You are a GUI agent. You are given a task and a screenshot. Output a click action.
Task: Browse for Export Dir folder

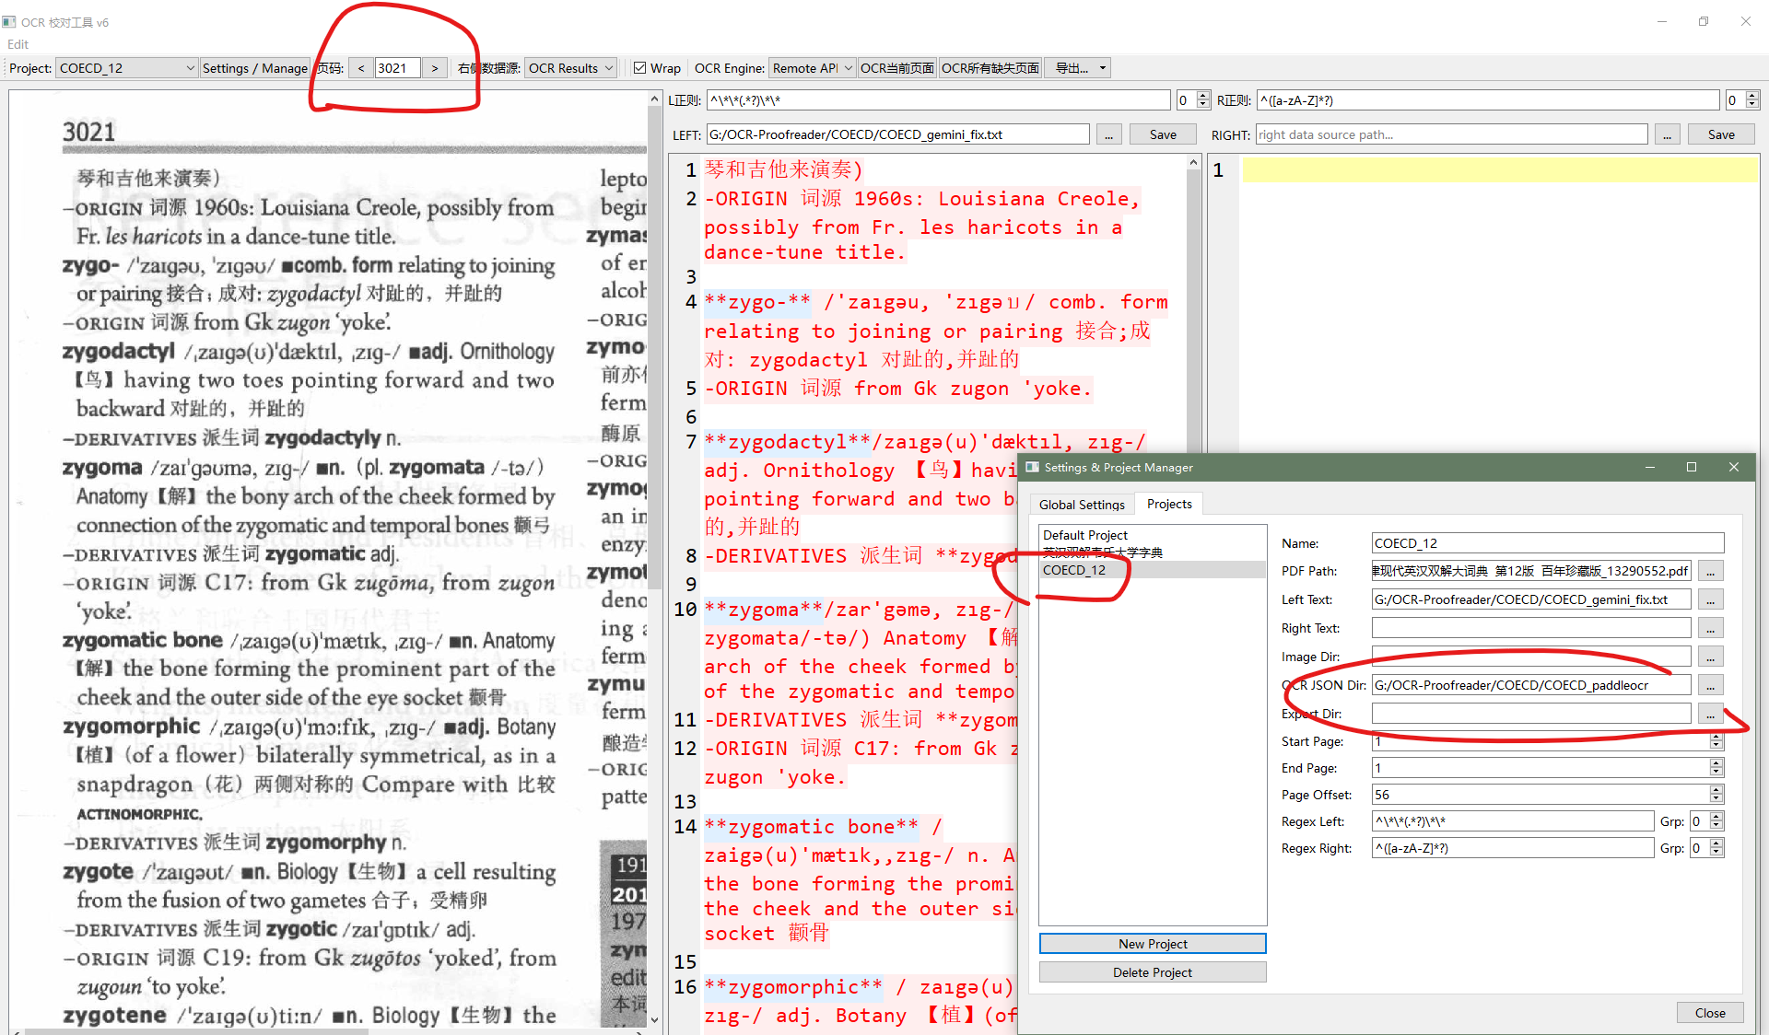[x=1710, y=715]
